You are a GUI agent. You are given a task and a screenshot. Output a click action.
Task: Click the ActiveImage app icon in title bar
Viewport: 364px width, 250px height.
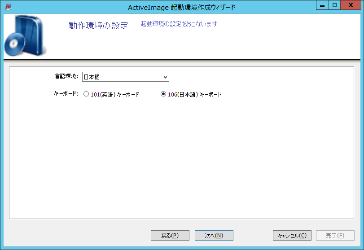tap(8, 7)
